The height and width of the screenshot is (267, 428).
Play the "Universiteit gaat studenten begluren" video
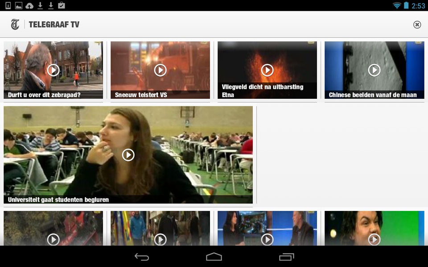(x=128, y=155)
